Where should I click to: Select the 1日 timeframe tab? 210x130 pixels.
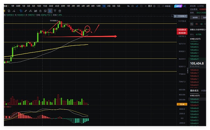pyautogui.click(x=104, y=6)
